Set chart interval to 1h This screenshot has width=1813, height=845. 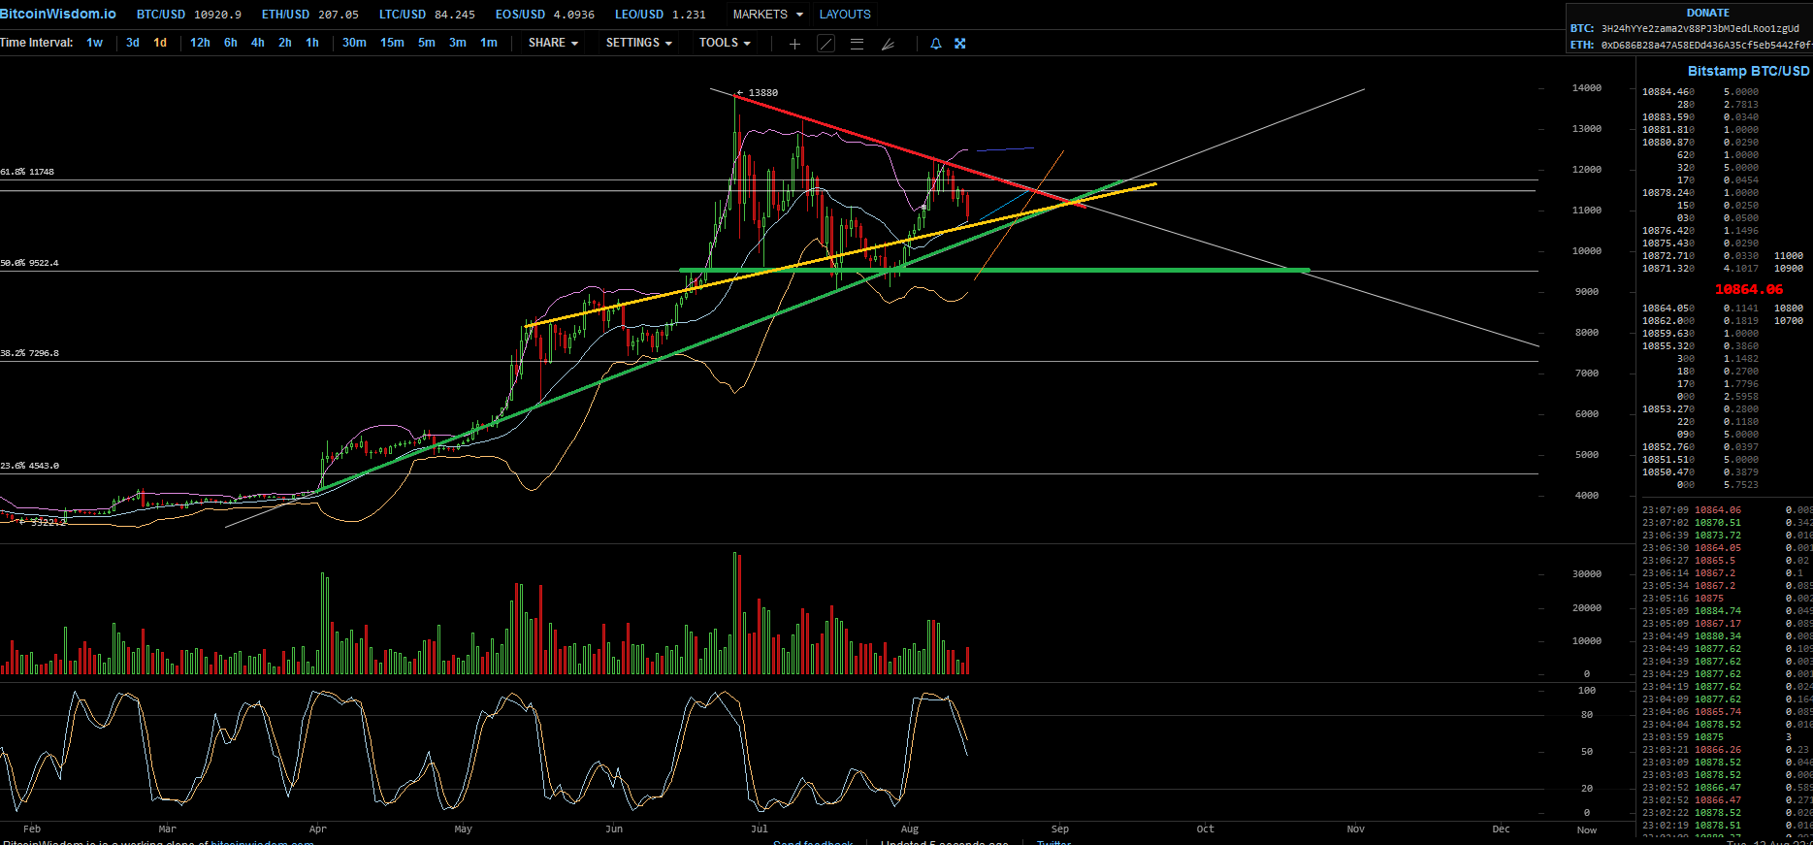click(x=312, y=43)
